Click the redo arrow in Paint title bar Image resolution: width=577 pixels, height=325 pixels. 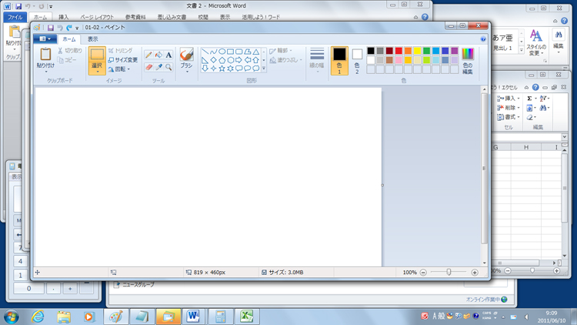point(68,28)
